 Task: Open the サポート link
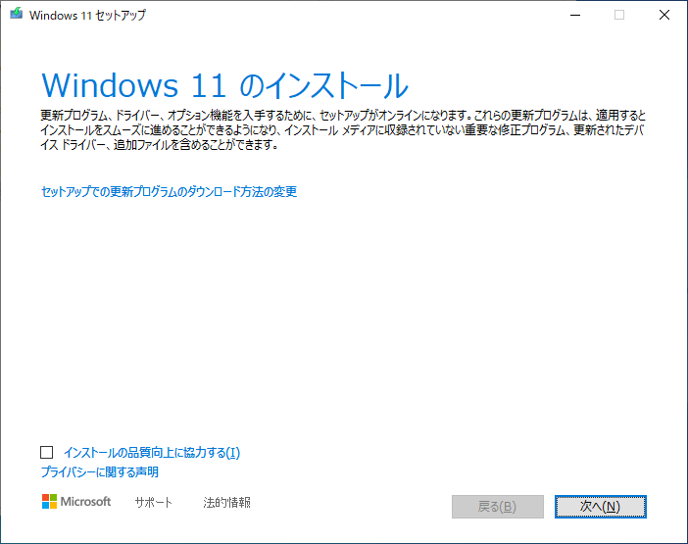(154, 502)
